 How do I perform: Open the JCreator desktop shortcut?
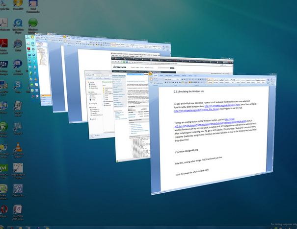click(18, 190)
